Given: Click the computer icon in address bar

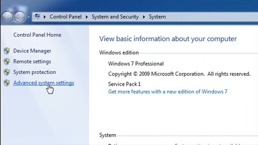Looking at the screenshot, I should coord(37,17).
